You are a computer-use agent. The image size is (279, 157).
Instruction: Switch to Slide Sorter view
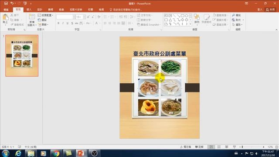click(219, 147)
